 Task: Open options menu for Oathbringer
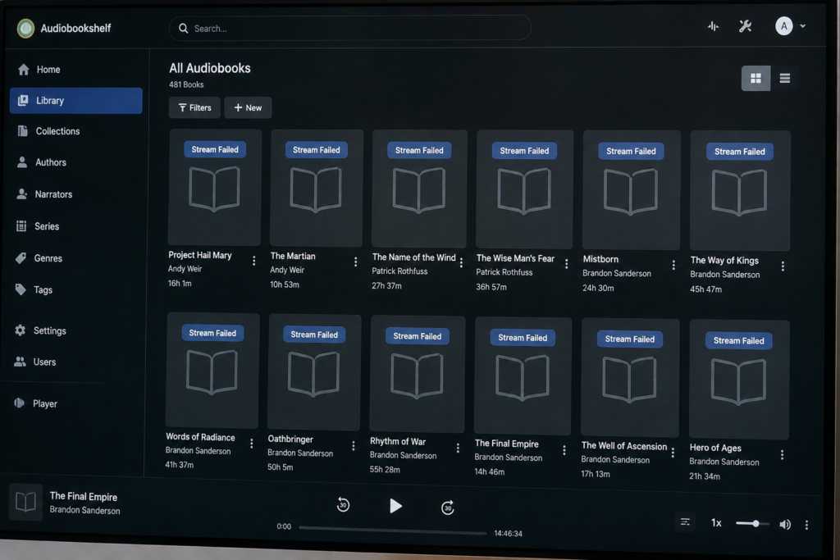(353, 446)
